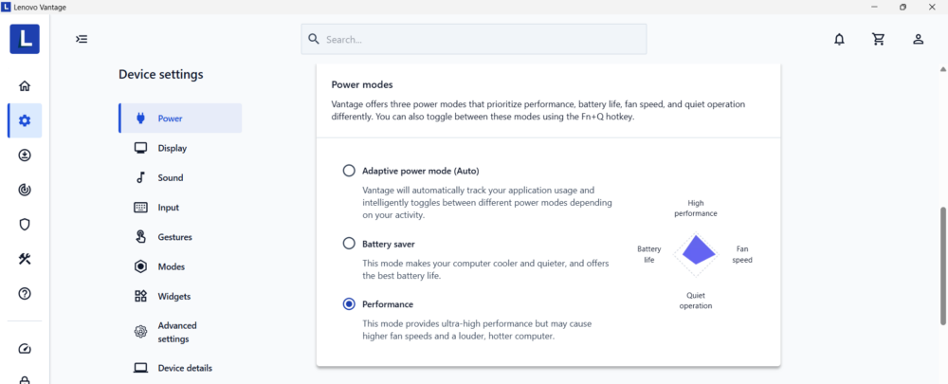Open the Smart performance radar icon
The height and width of the screenshot is (384, 948).
click(25, 190)
